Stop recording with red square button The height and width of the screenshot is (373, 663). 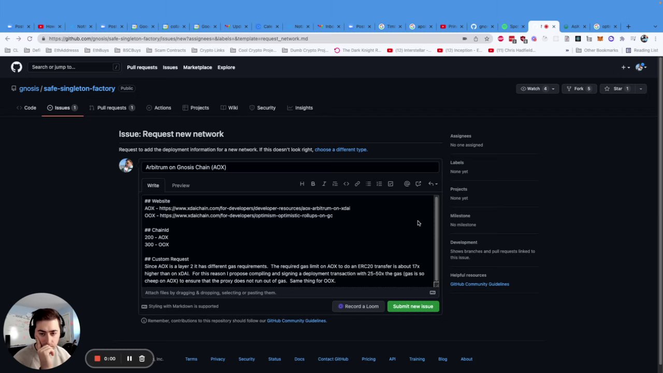97,358
